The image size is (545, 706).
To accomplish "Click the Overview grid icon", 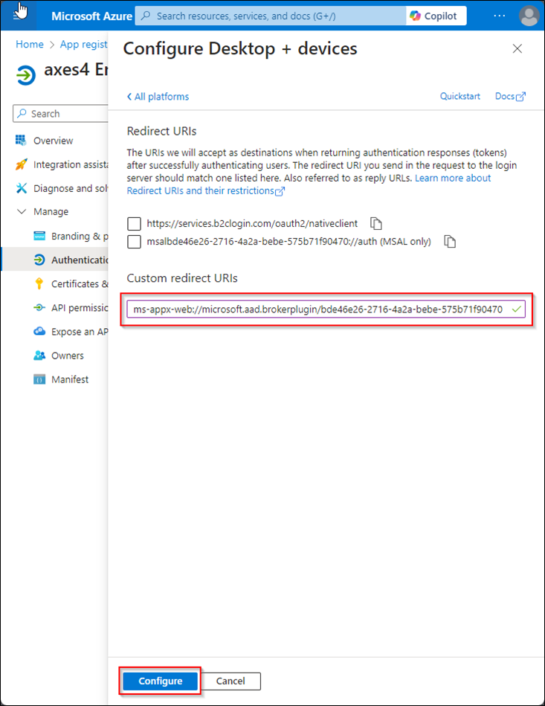I will (21, 141).
